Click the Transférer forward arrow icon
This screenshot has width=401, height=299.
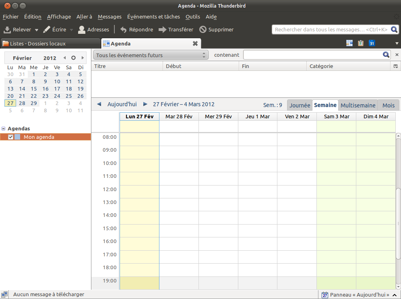(162, 29)
